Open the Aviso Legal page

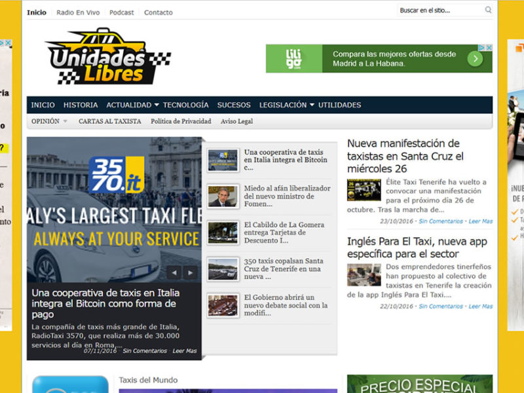tap(236, 121)
